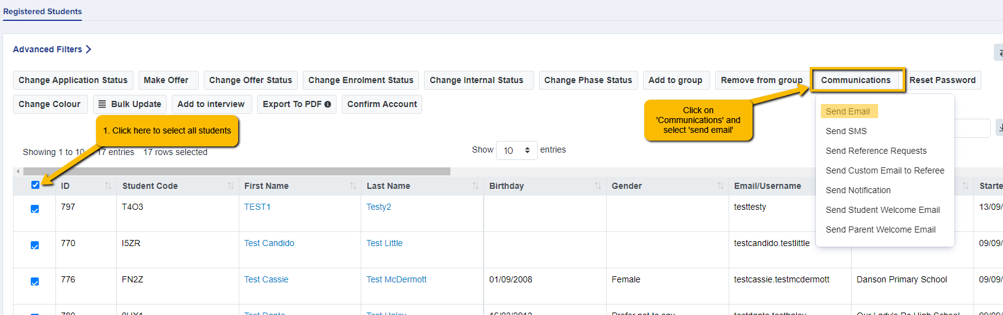The image size is (1003, 315).
Task: Expand the Advanced Filters section
Action: click(52, 49)
